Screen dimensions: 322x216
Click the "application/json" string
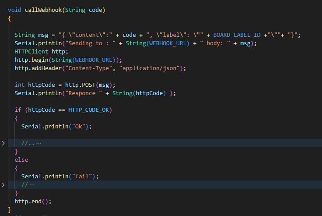click(149, 68)
